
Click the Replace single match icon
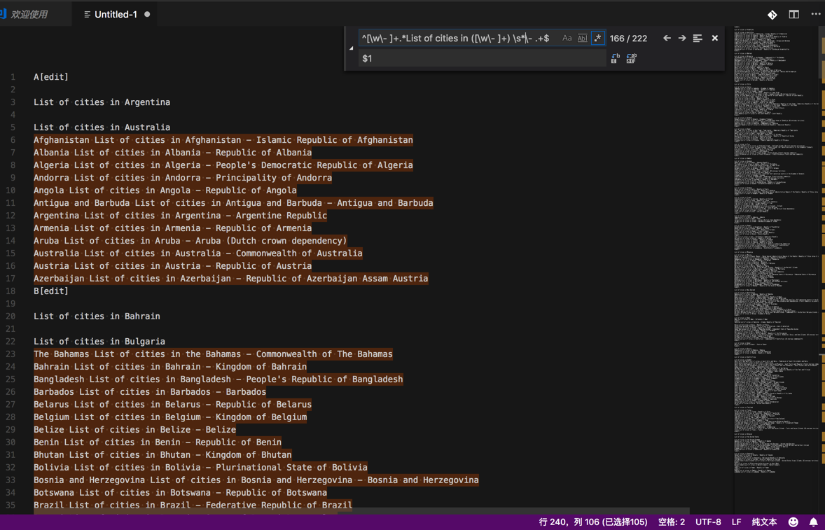[615, 59]
